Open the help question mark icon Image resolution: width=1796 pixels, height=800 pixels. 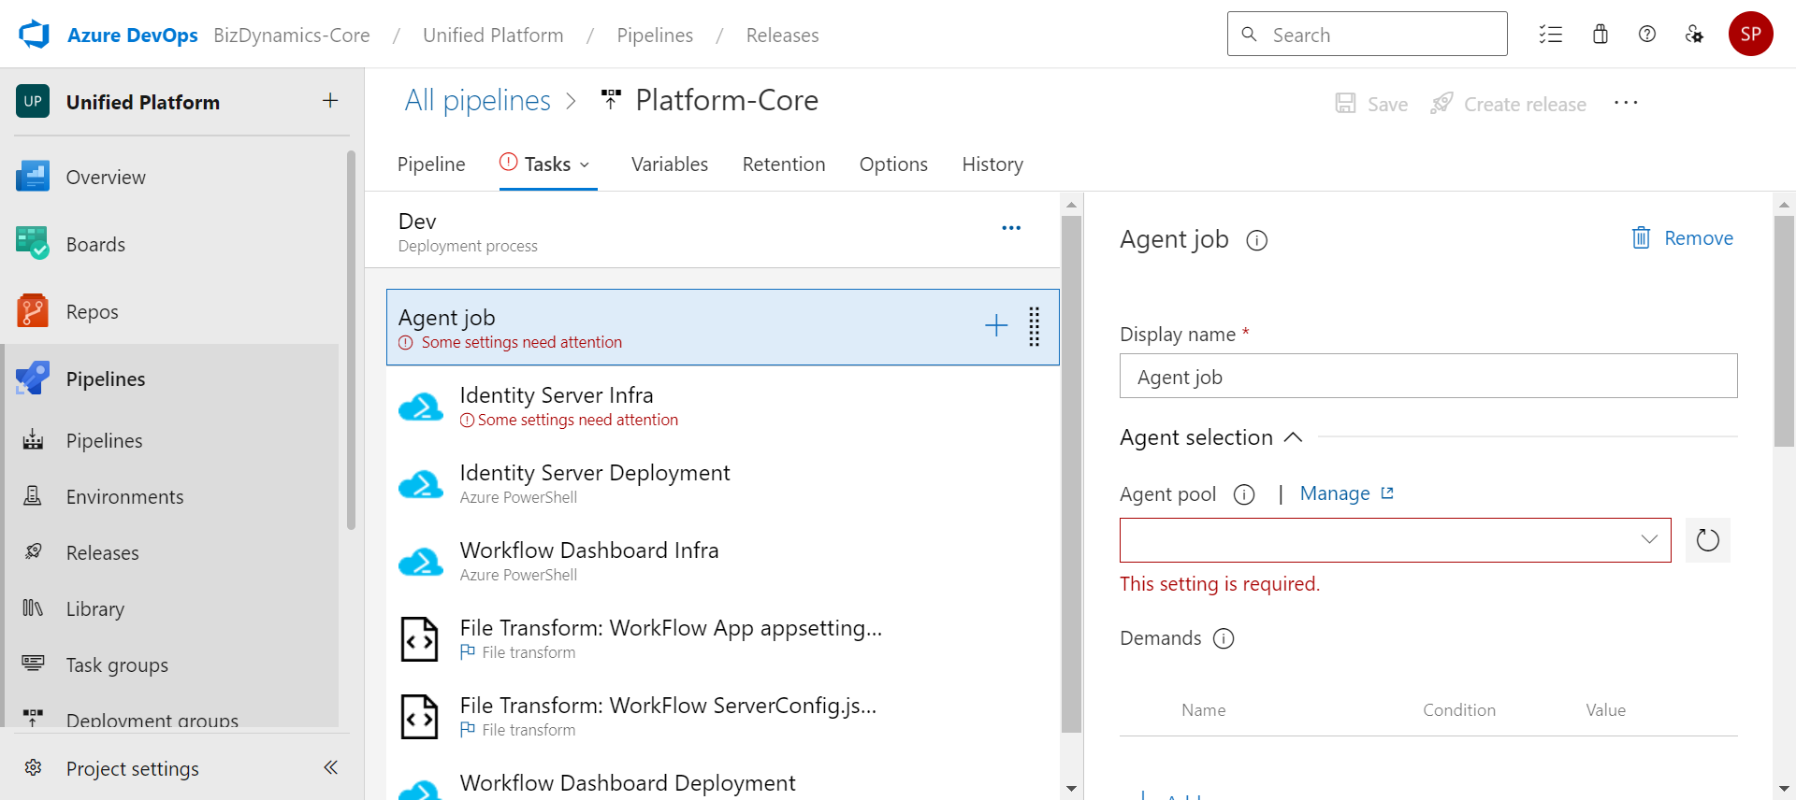click(1647, 35)
